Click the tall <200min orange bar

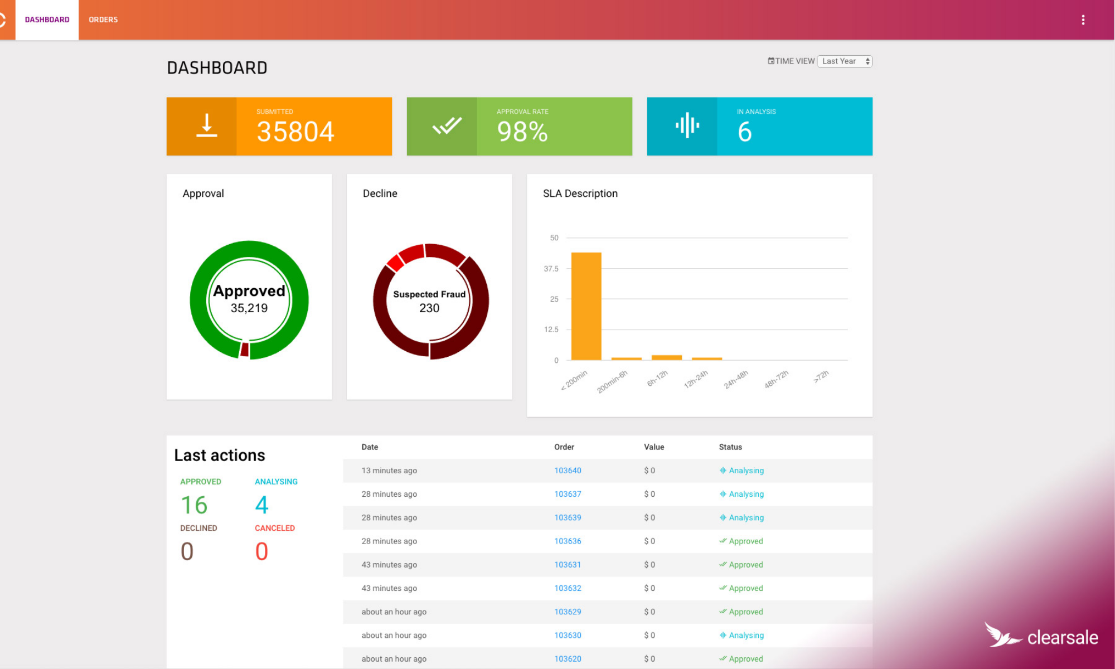tap(586, 306)
